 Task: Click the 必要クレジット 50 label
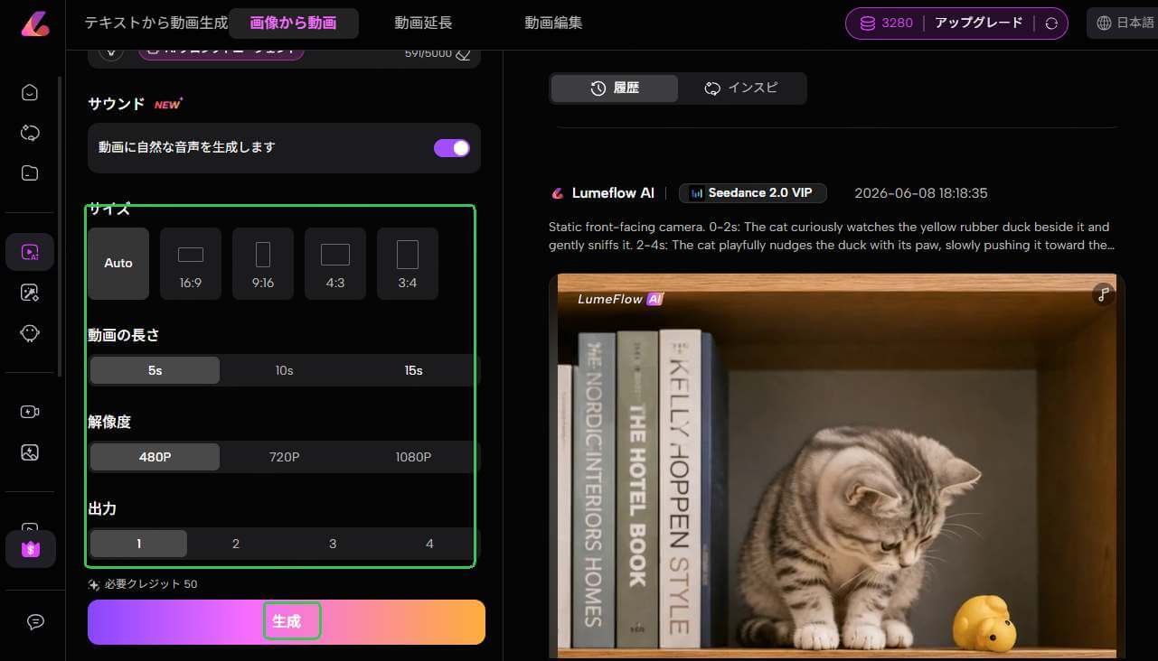151,584
